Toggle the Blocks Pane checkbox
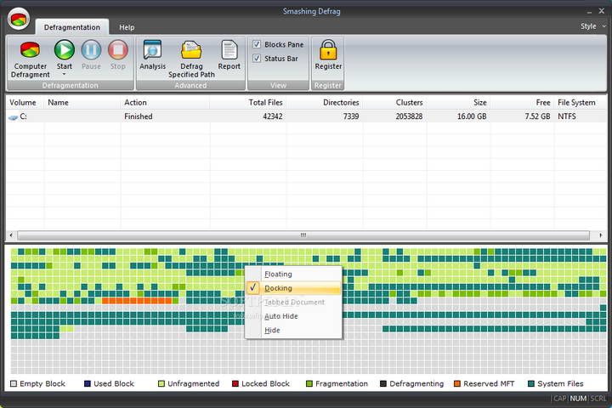The image size is (612, 408). point(257,44)
